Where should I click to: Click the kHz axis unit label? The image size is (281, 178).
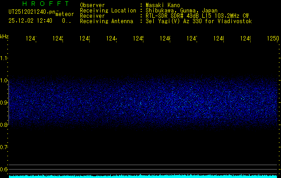click(x=4, y=36)
